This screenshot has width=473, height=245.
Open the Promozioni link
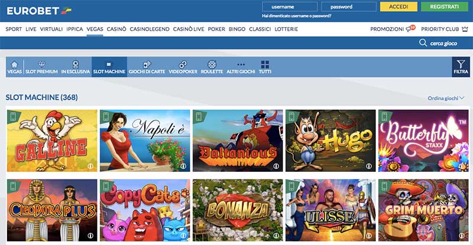387,29
